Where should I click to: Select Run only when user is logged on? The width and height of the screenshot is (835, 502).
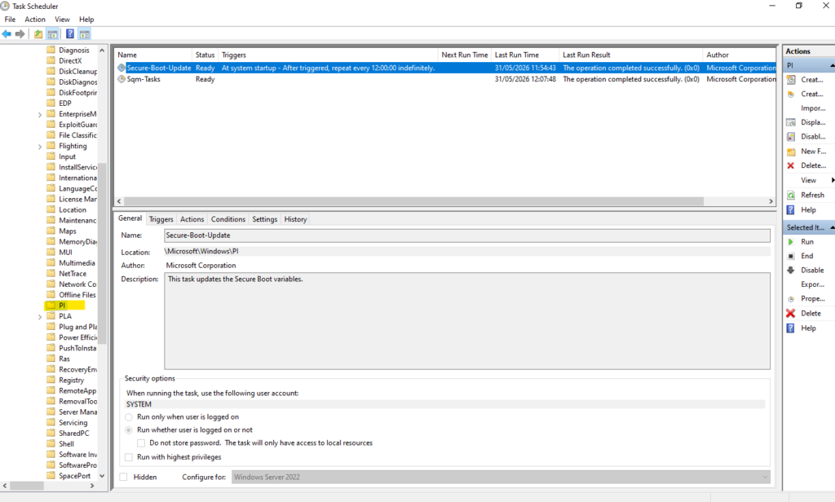[x=128, y=416]
